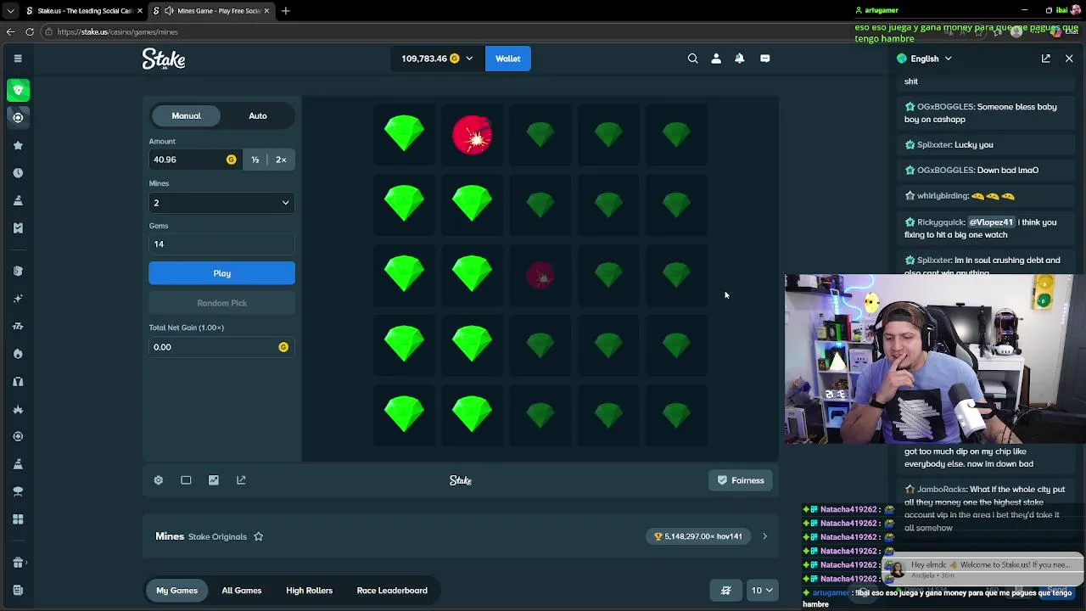The width and height of the screenshot is (1086, 611).
Task: Open the user profile icon
Action: (716, 59)
